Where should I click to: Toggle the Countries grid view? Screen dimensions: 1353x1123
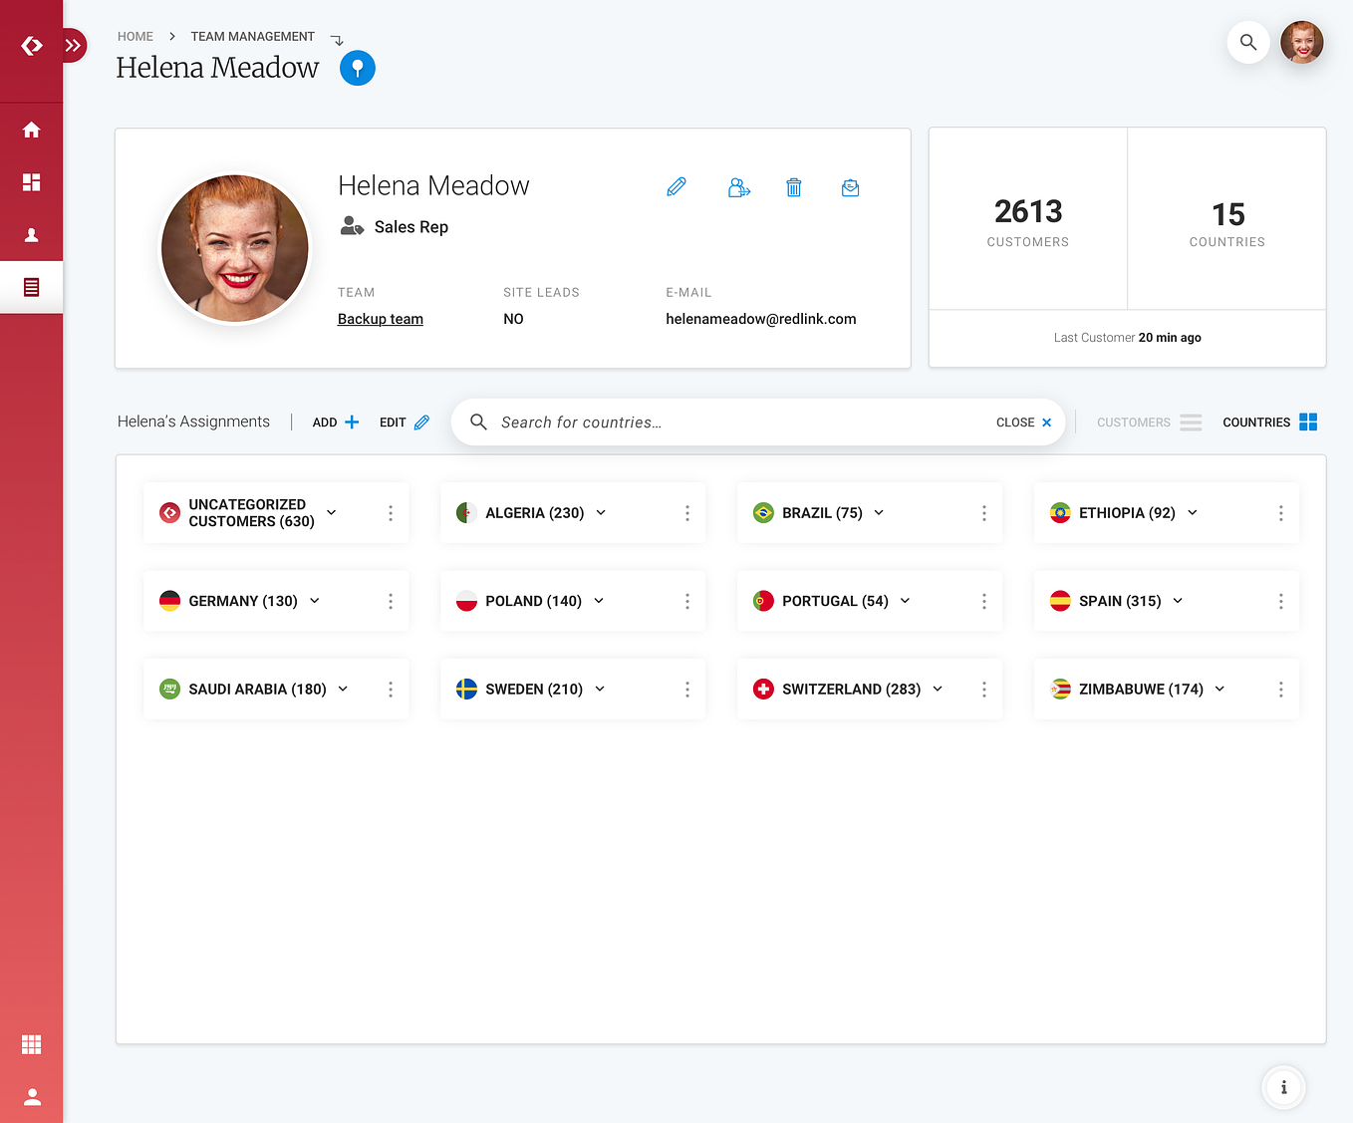[x=1269, y=421]
